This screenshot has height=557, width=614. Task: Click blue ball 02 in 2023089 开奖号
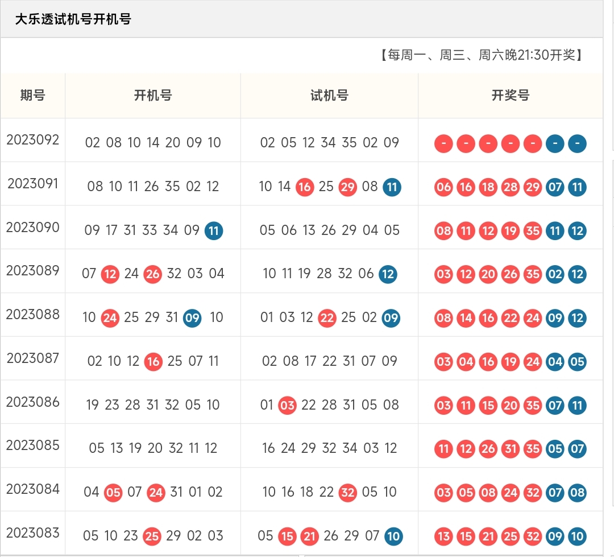point(555,274)
